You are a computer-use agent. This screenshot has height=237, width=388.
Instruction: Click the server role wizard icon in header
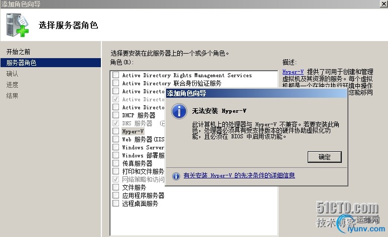[18, 25]
